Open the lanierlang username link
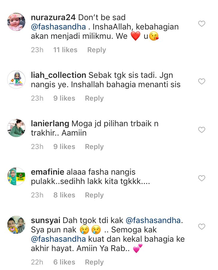The width and height of the screenshot is (218, 270). [x=50, y=123]
